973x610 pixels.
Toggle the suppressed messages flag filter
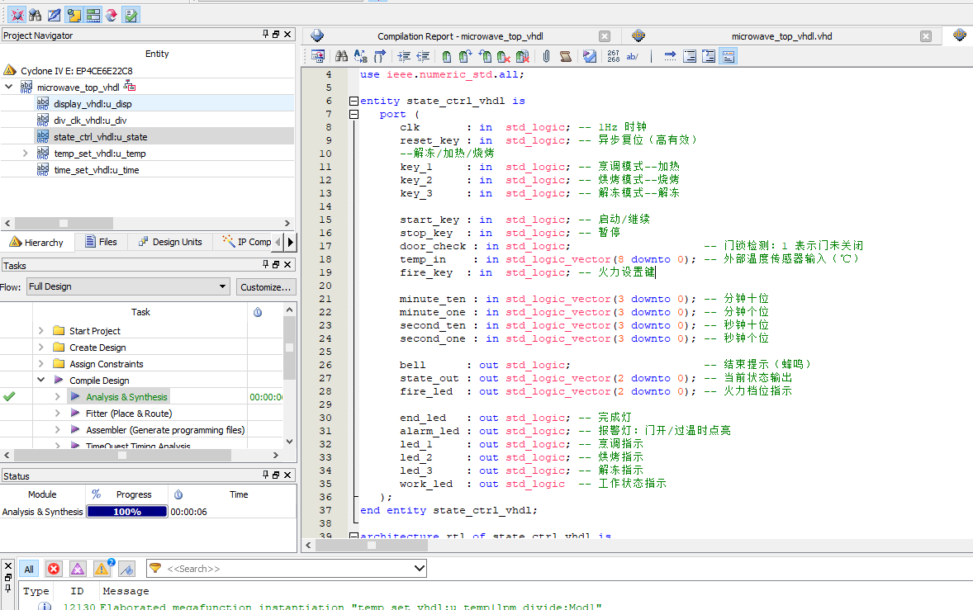(126, 569)
